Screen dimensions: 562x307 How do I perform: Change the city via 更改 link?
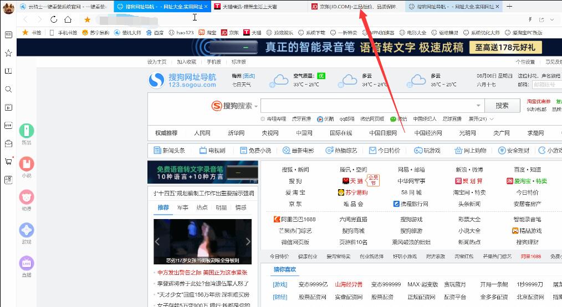(x=249, y=76)
